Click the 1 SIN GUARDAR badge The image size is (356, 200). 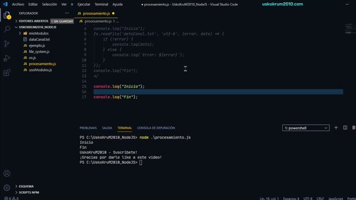62,21
